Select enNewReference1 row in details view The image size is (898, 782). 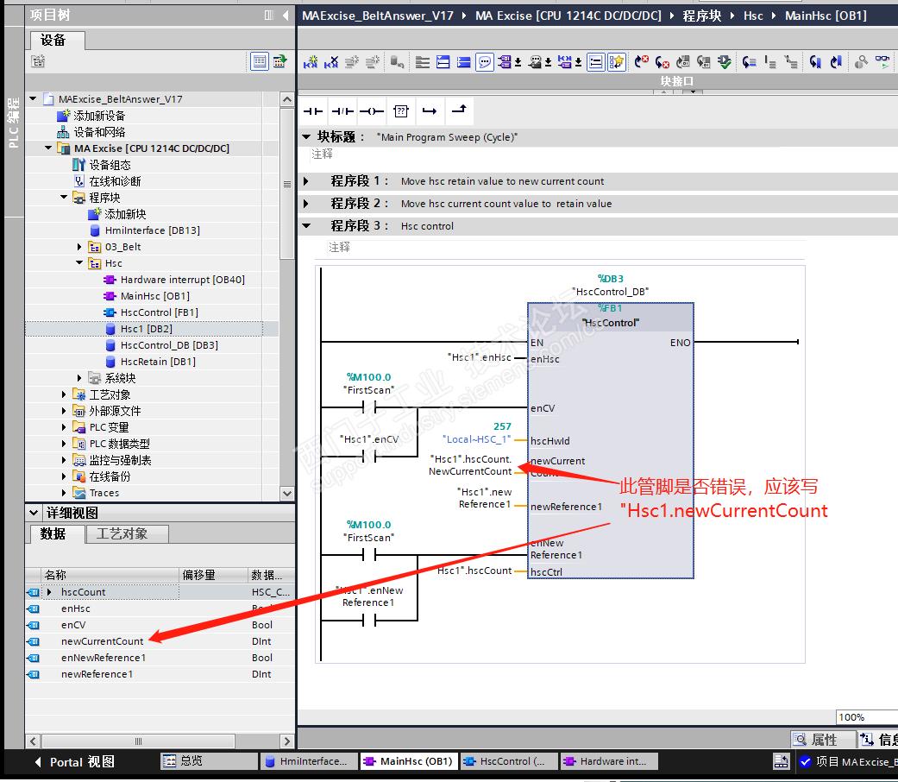click(x=160, y=659)
